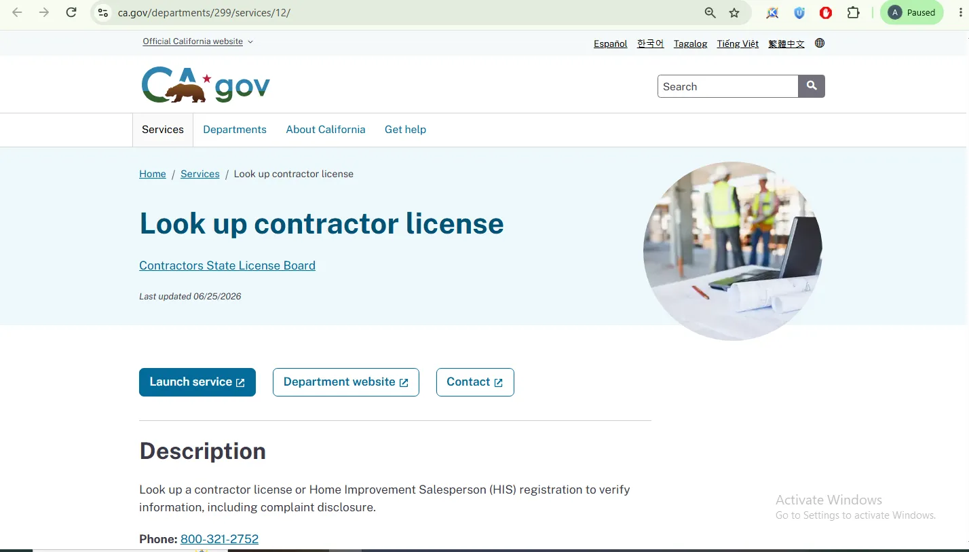This screenshot has height=552, width=969.
Task: Switch language to Tagalog
Action: point(691,43)
